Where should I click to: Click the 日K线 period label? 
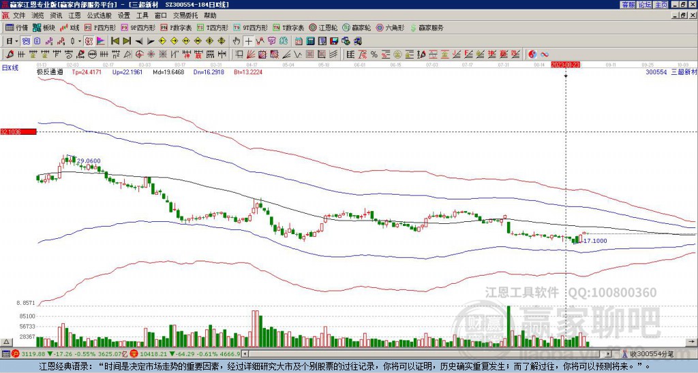pos(10,68)
